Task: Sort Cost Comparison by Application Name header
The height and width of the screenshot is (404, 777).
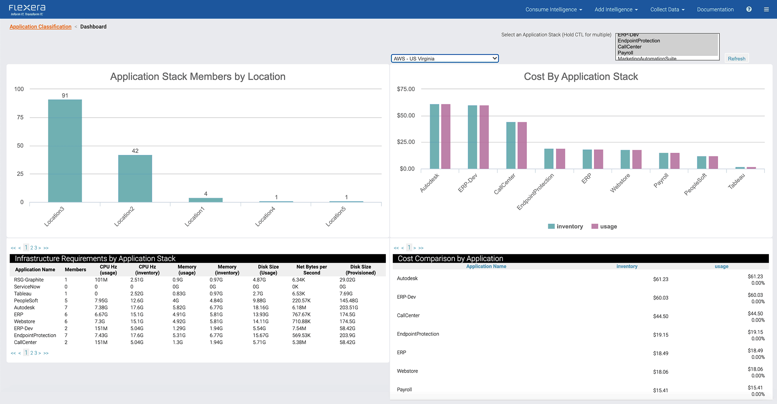Action: pos(486,267)
